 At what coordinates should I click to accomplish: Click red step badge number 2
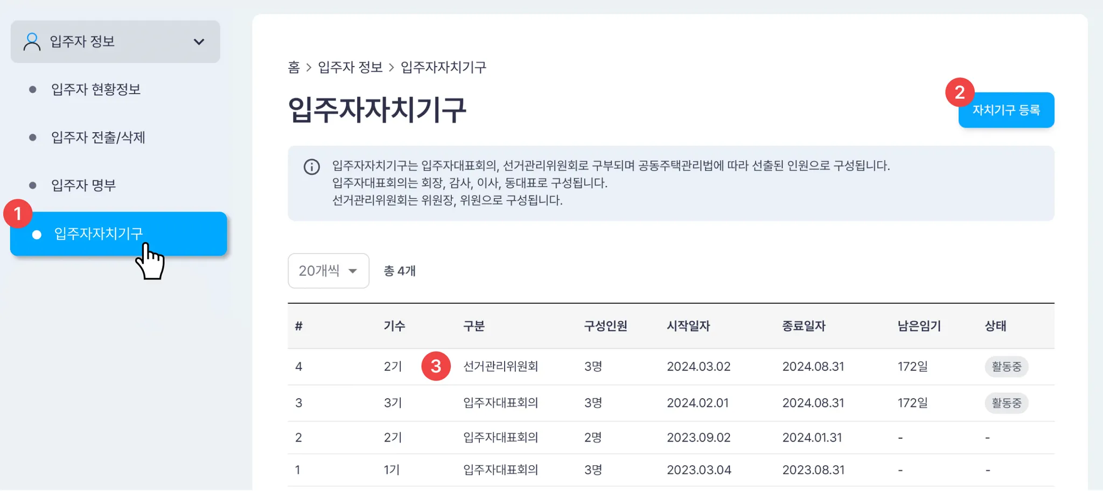[x=959, y=93]
